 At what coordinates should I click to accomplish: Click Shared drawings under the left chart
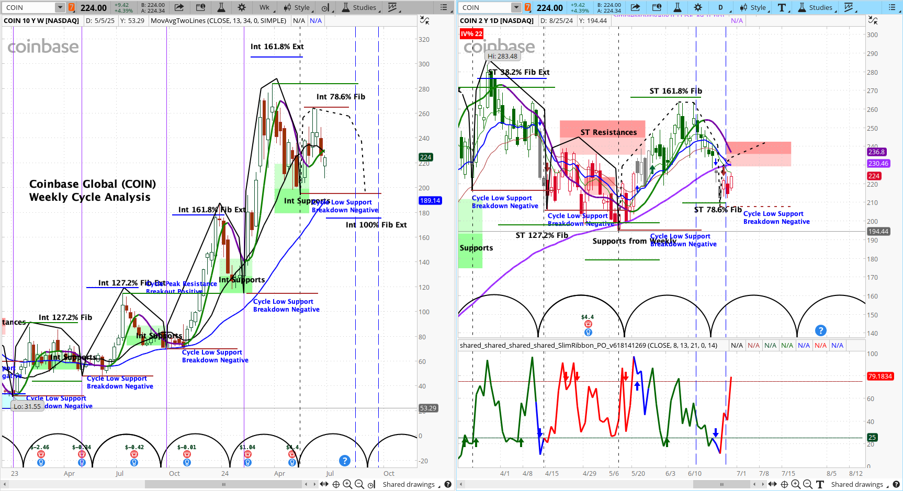pos(408,485)
